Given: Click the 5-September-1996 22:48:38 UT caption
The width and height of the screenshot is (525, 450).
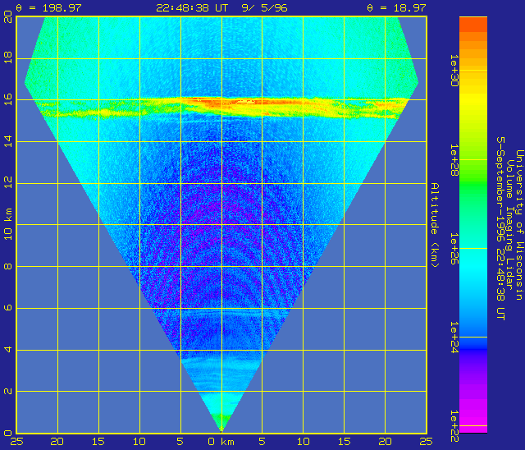Looking at the screenshot, I should click(500, 228).
